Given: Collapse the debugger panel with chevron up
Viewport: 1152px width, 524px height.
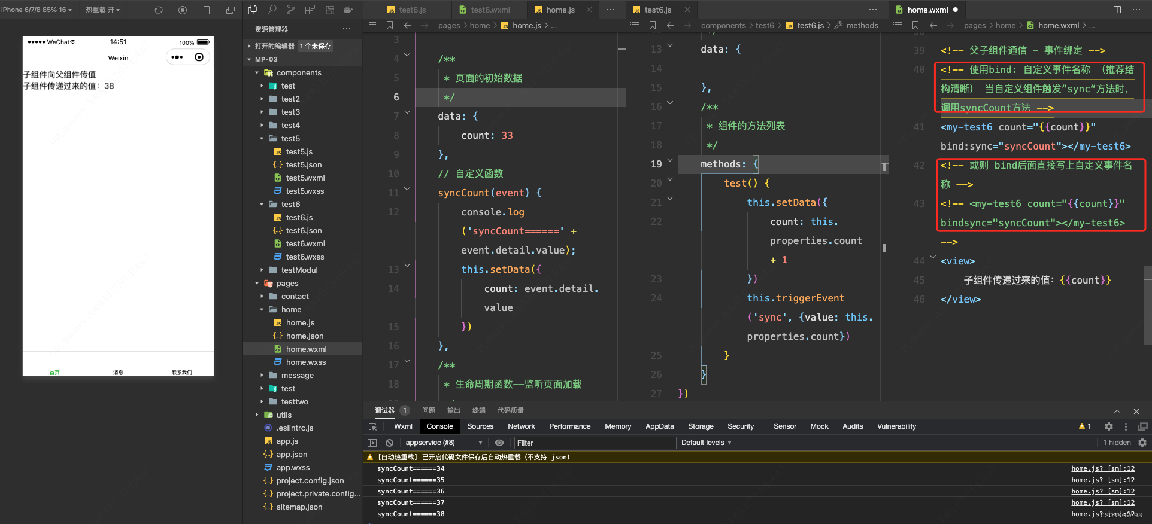Looking at the screenshot, I should [1117, 411].
